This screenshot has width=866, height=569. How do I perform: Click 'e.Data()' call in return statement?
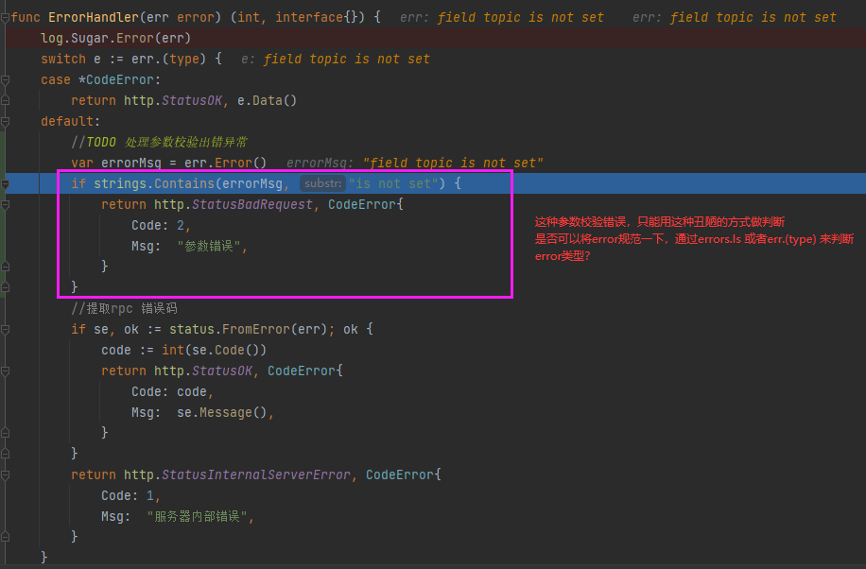pos(267,100)
